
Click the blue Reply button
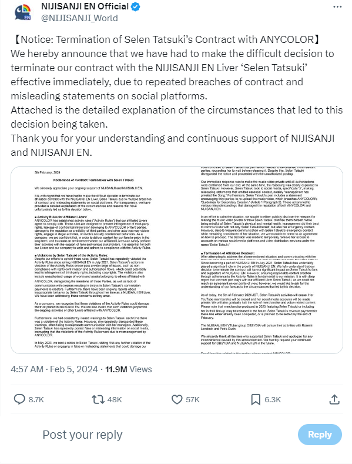tap(320, 435)
